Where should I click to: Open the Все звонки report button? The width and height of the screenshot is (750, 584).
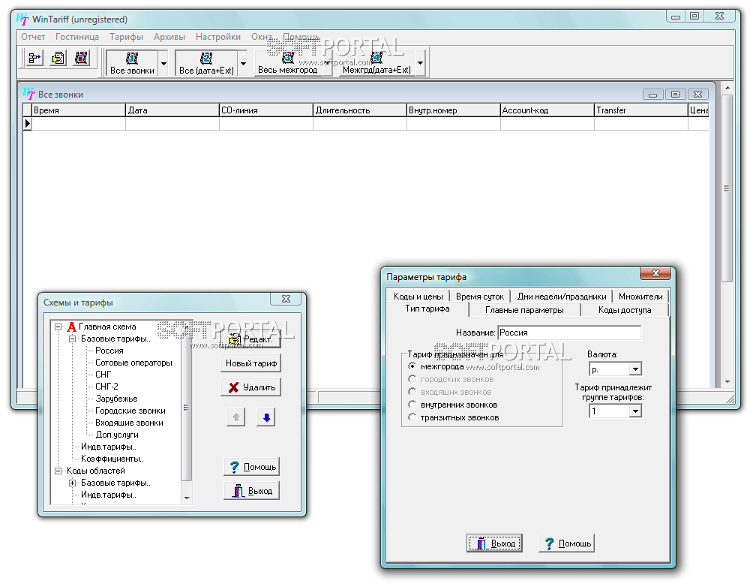click(x=132, y=63)
